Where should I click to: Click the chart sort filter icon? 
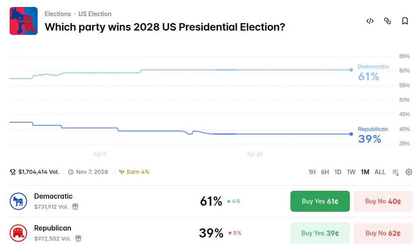pyautogui.click(x=396, y=172)
